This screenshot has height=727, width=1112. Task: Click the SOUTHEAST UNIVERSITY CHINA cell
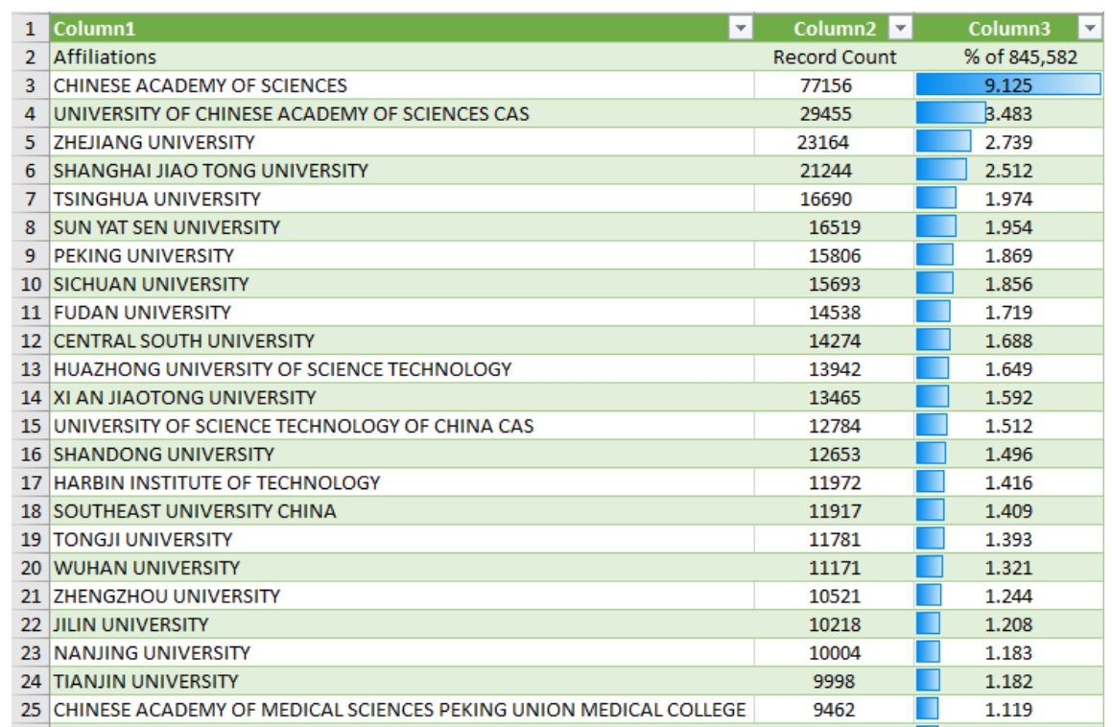click(x=401, y=510)
